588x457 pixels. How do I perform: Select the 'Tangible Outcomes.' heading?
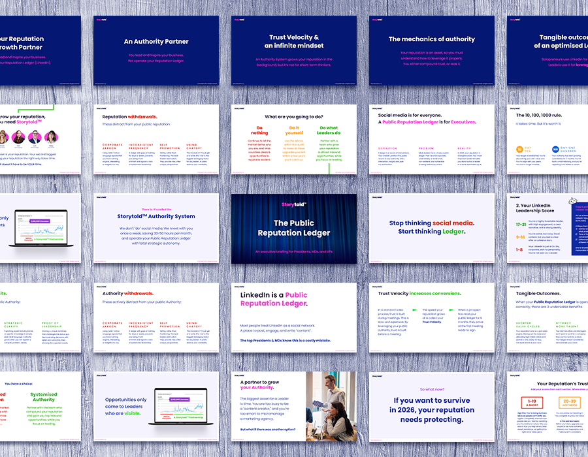pos(538,294)
